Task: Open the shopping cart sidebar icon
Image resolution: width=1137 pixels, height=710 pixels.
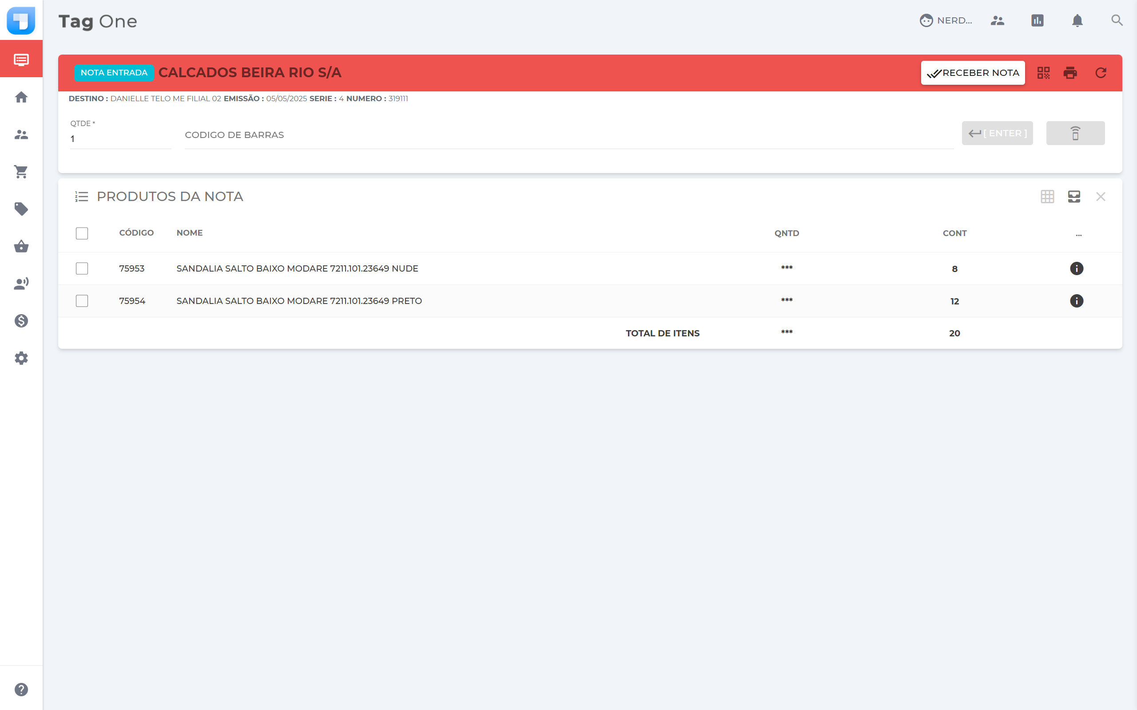Action: [21, 172]
